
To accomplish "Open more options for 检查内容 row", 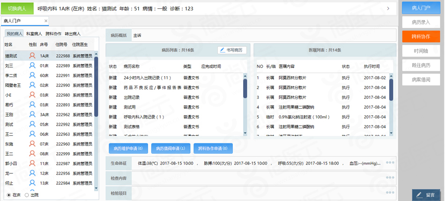I will 390,178.
